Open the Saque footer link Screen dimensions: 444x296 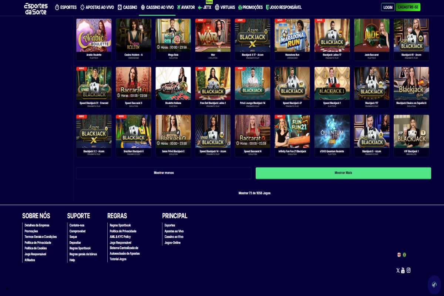(73, 237)
